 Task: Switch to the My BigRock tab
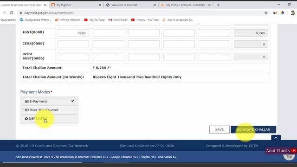pos(76,5)
